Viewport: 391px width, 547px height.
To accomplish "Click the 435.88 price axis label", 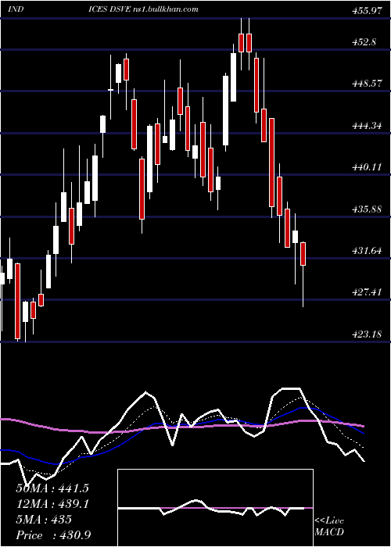I will coord(366,209).
